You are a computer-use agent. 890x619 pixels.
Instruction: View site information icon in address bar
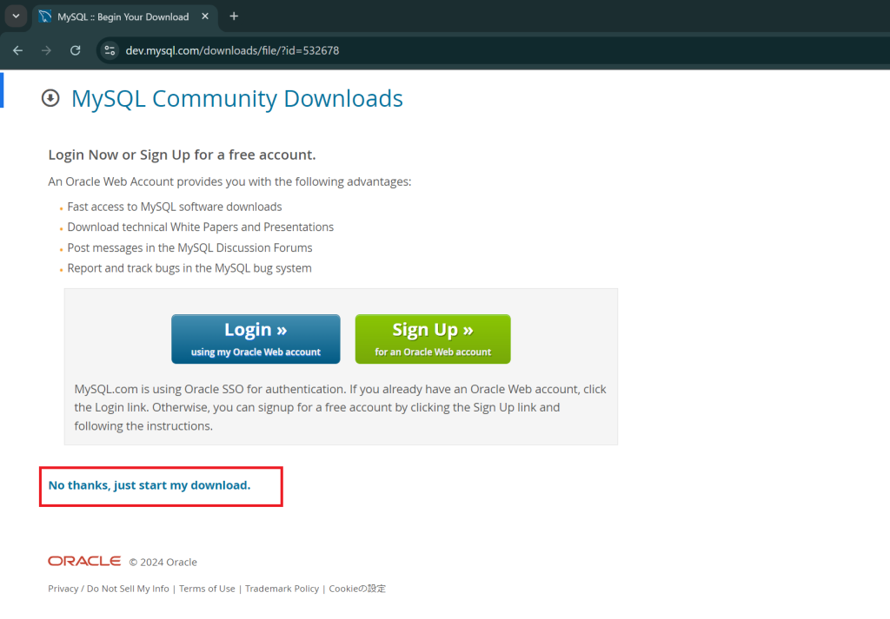pyautogui.click(x=110, y=50)
